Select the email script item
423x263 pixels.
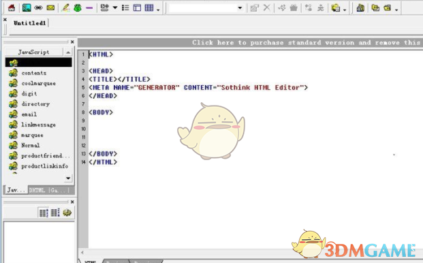[x=29, y=114]
